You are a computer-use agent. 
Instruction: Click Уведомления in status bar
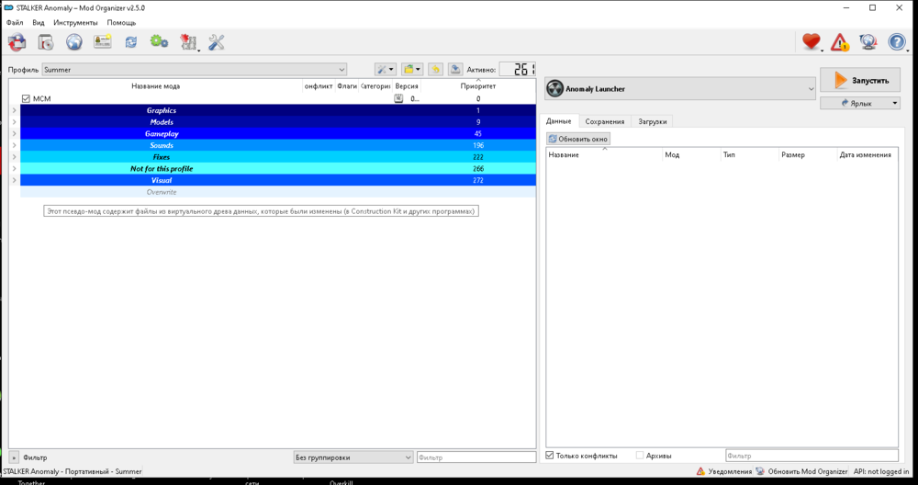pos(730,471)
